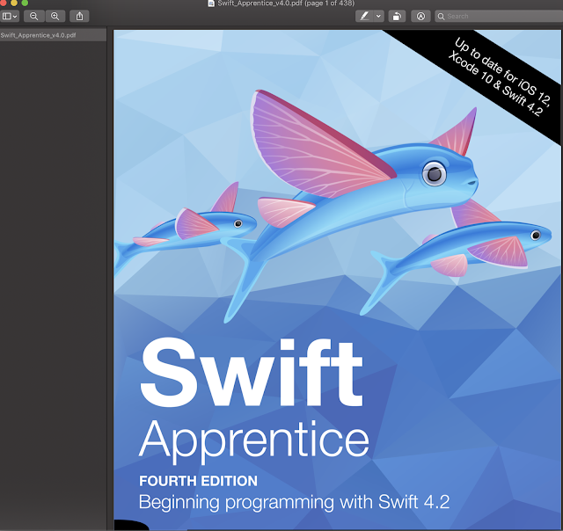The height and width of the screenshot is (531, 563).
Task: Select Swift_Apprentice_v4.0.pdf in the sidebar
Action: click(53, 35)
